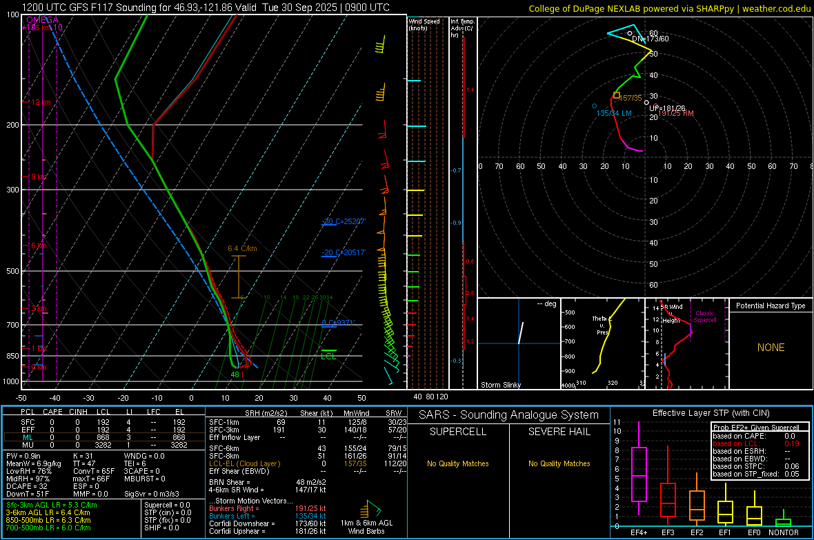Viewport: 814px width, 540px height.
Task: Click the 'EFF' parcel row
Action: coord(103,430)
